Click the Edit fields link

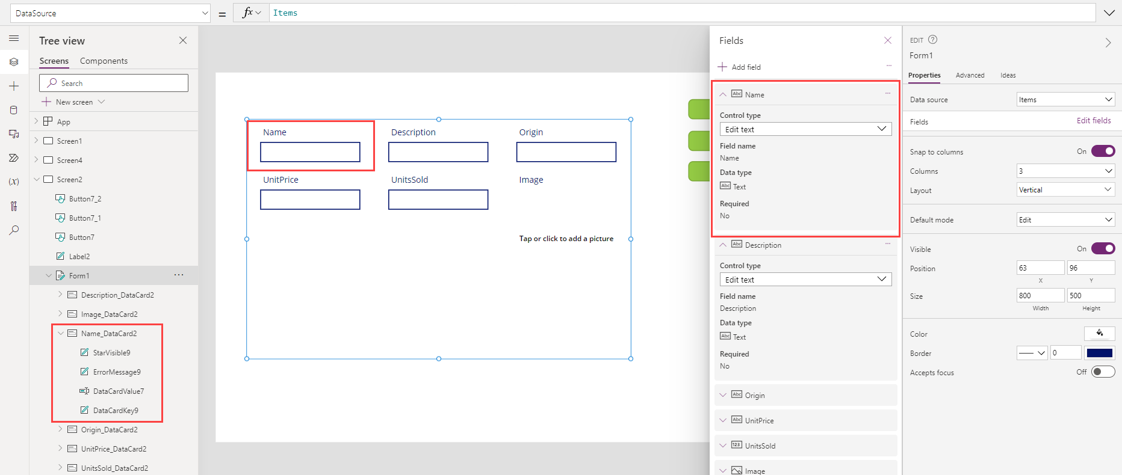pyautogui.click(x=1094, y=120)
